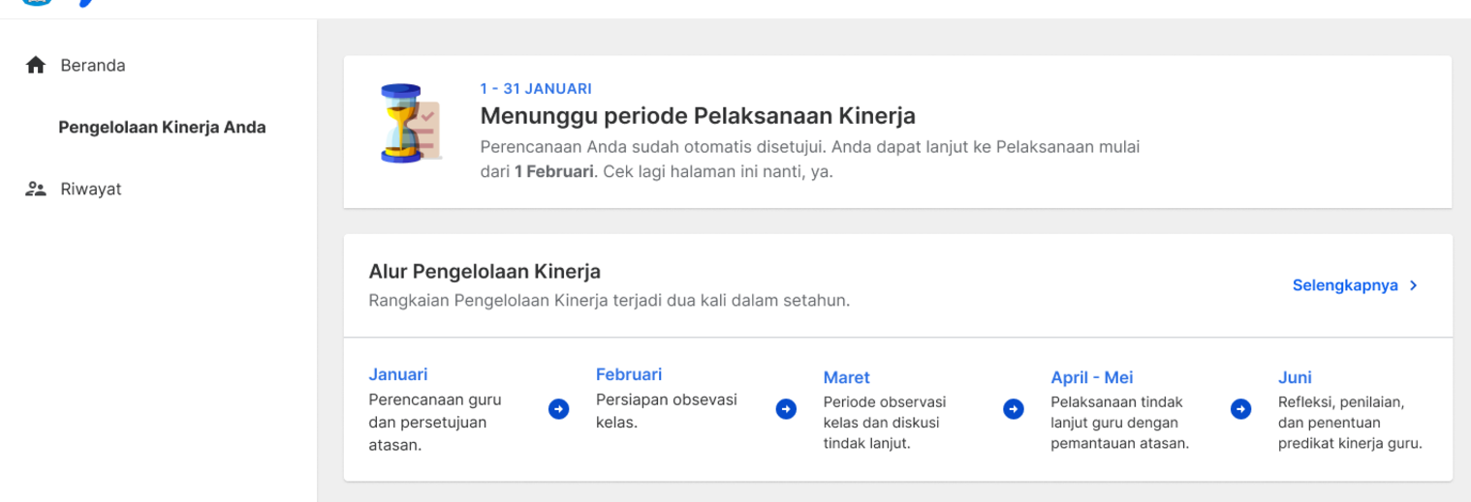Click the people icon beside Riwayat
1471x502 pixels.
tap(36, 190)
